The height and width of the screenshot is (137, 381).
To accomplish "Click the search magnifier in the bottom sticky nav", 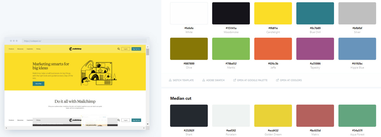I will coord(118,120).
